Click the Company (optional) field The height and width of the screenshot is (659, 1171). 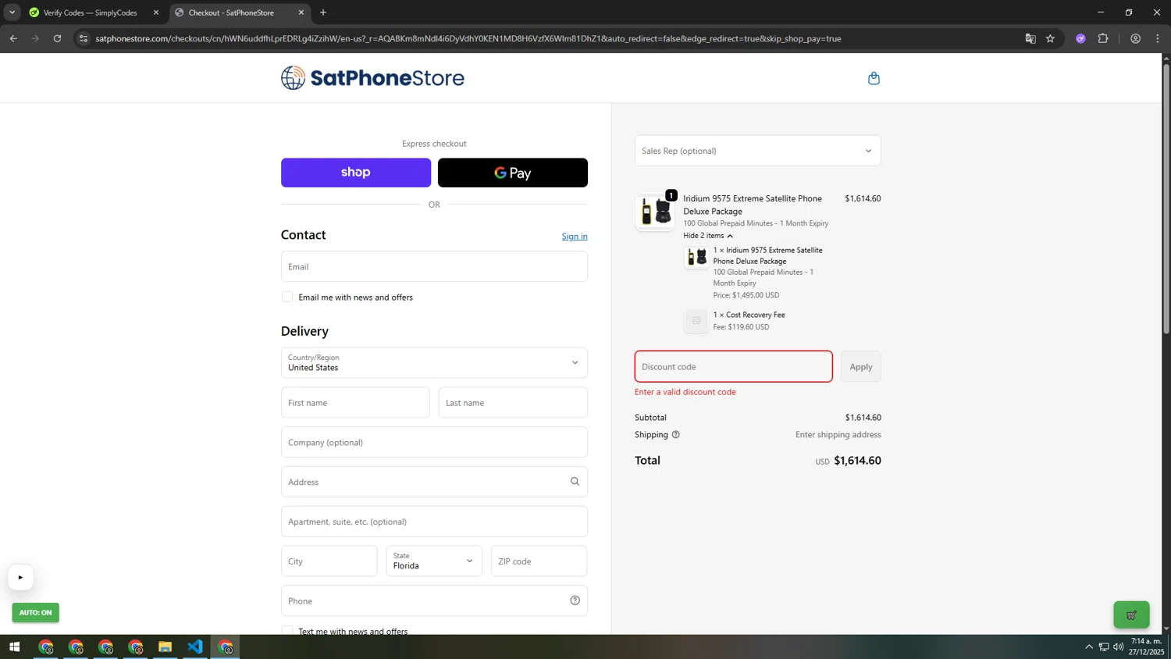coord(434,442)
